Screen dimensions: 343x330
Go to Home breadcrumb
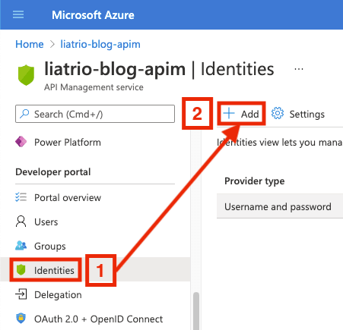(x=30, y=44)
